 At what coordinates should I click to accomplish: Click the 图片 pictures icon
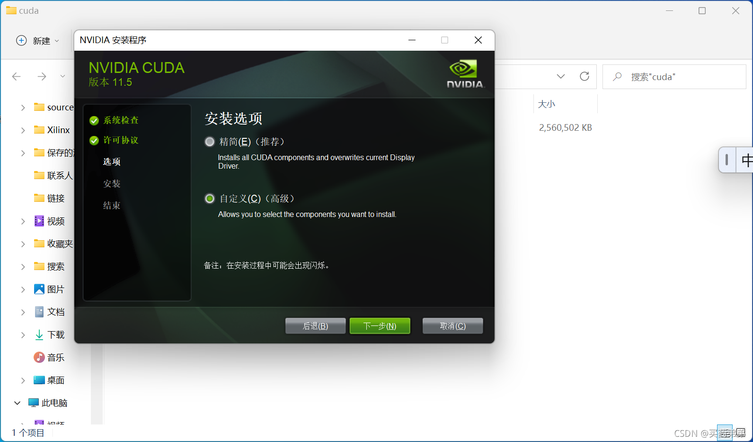[x=39, y=289]
